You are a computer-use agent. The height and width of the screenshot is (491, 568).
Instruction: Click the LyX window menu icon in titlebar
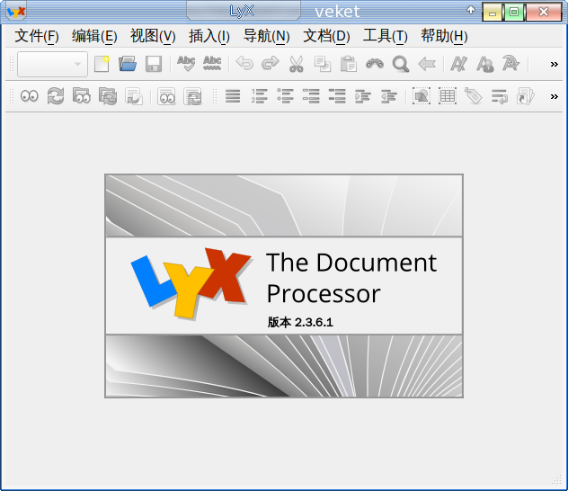coord(16,12)
